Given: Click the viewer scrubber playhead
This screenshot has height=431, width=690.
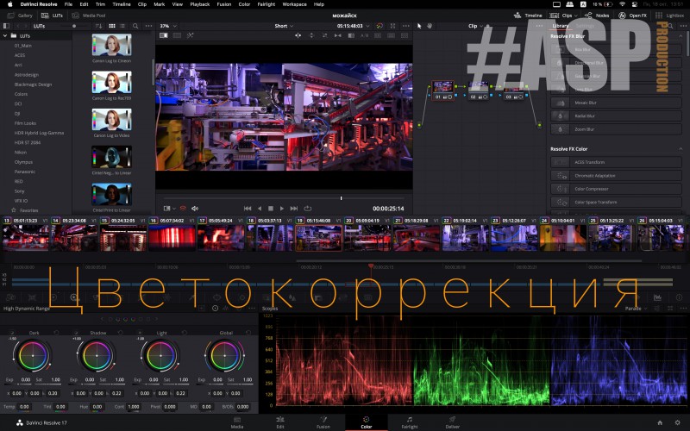Looking at the screenshot, I should 341,198.
